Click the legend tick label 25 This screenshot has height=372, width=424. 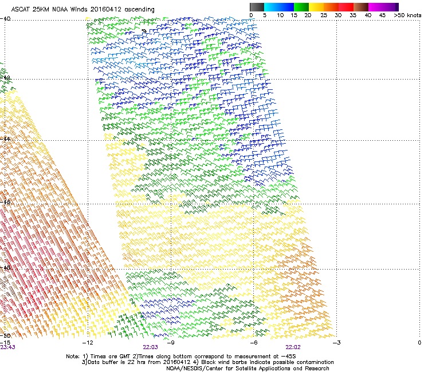[324, 15]
